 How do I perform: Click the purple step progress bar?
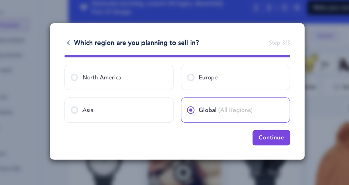(x=177, y=56)
